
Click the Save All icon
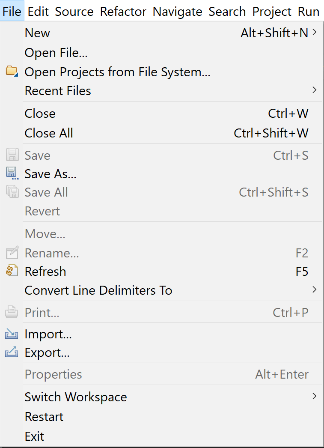(x=12, y=192)
